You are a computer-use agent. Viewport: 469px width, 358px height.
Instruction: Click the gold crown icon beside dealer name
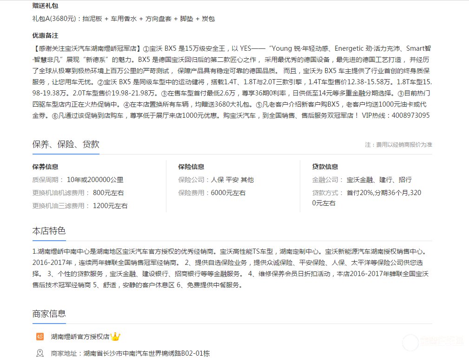[116, 336]
